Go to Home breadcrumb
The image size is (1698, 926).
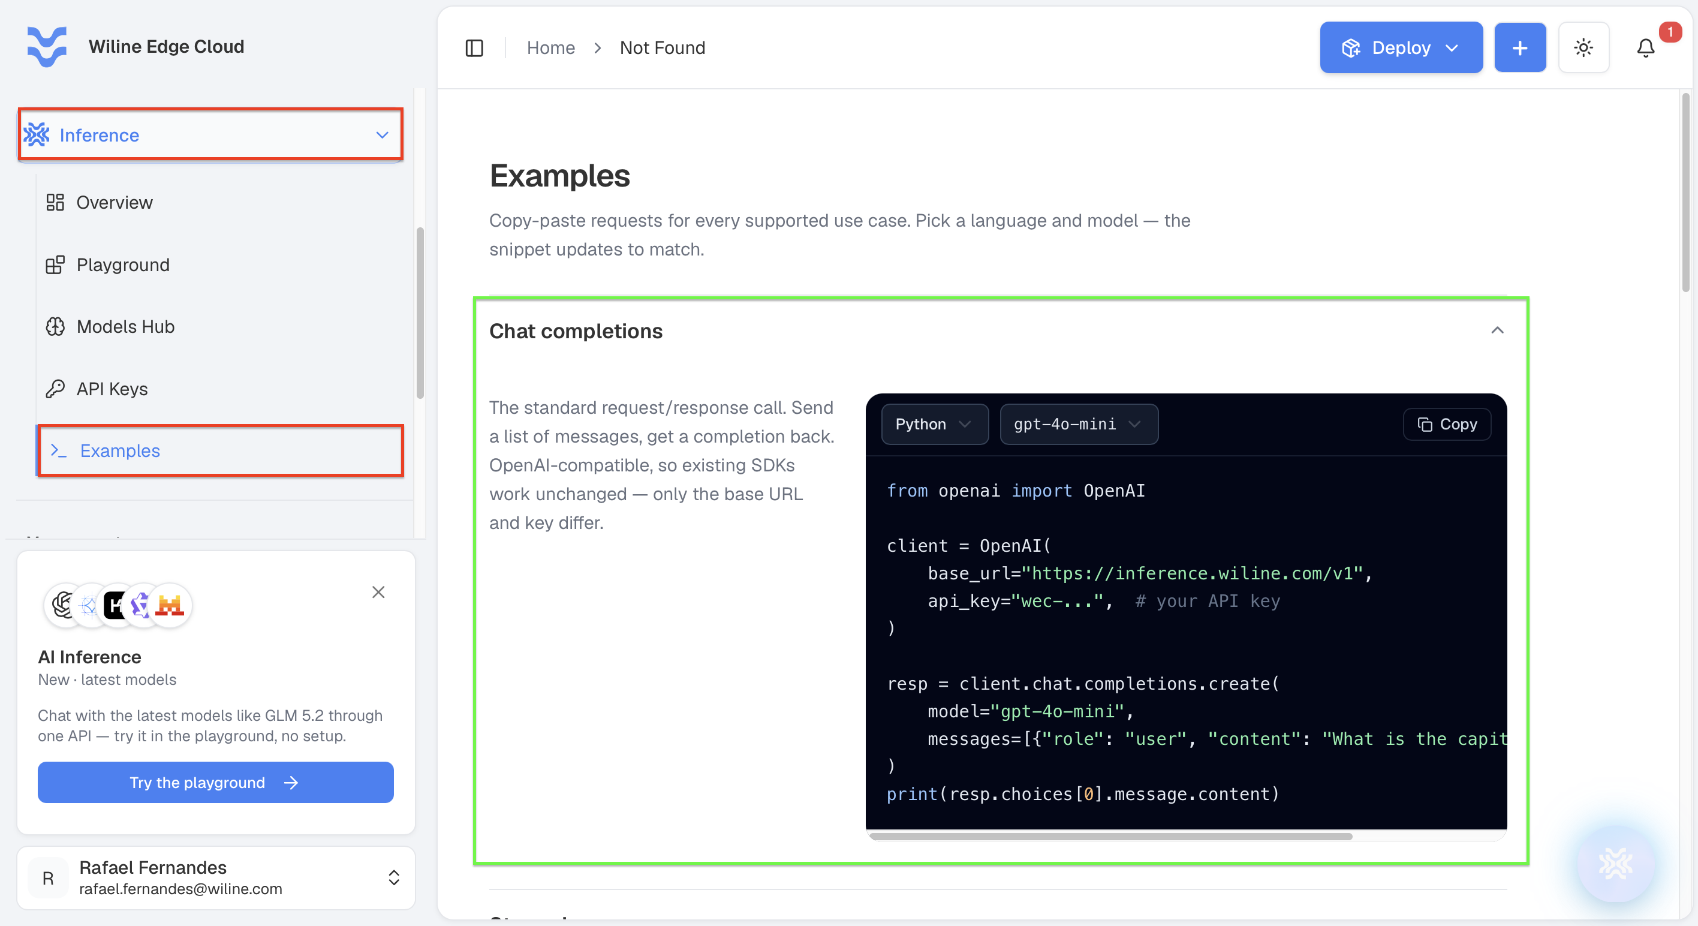tap(550, 47)
